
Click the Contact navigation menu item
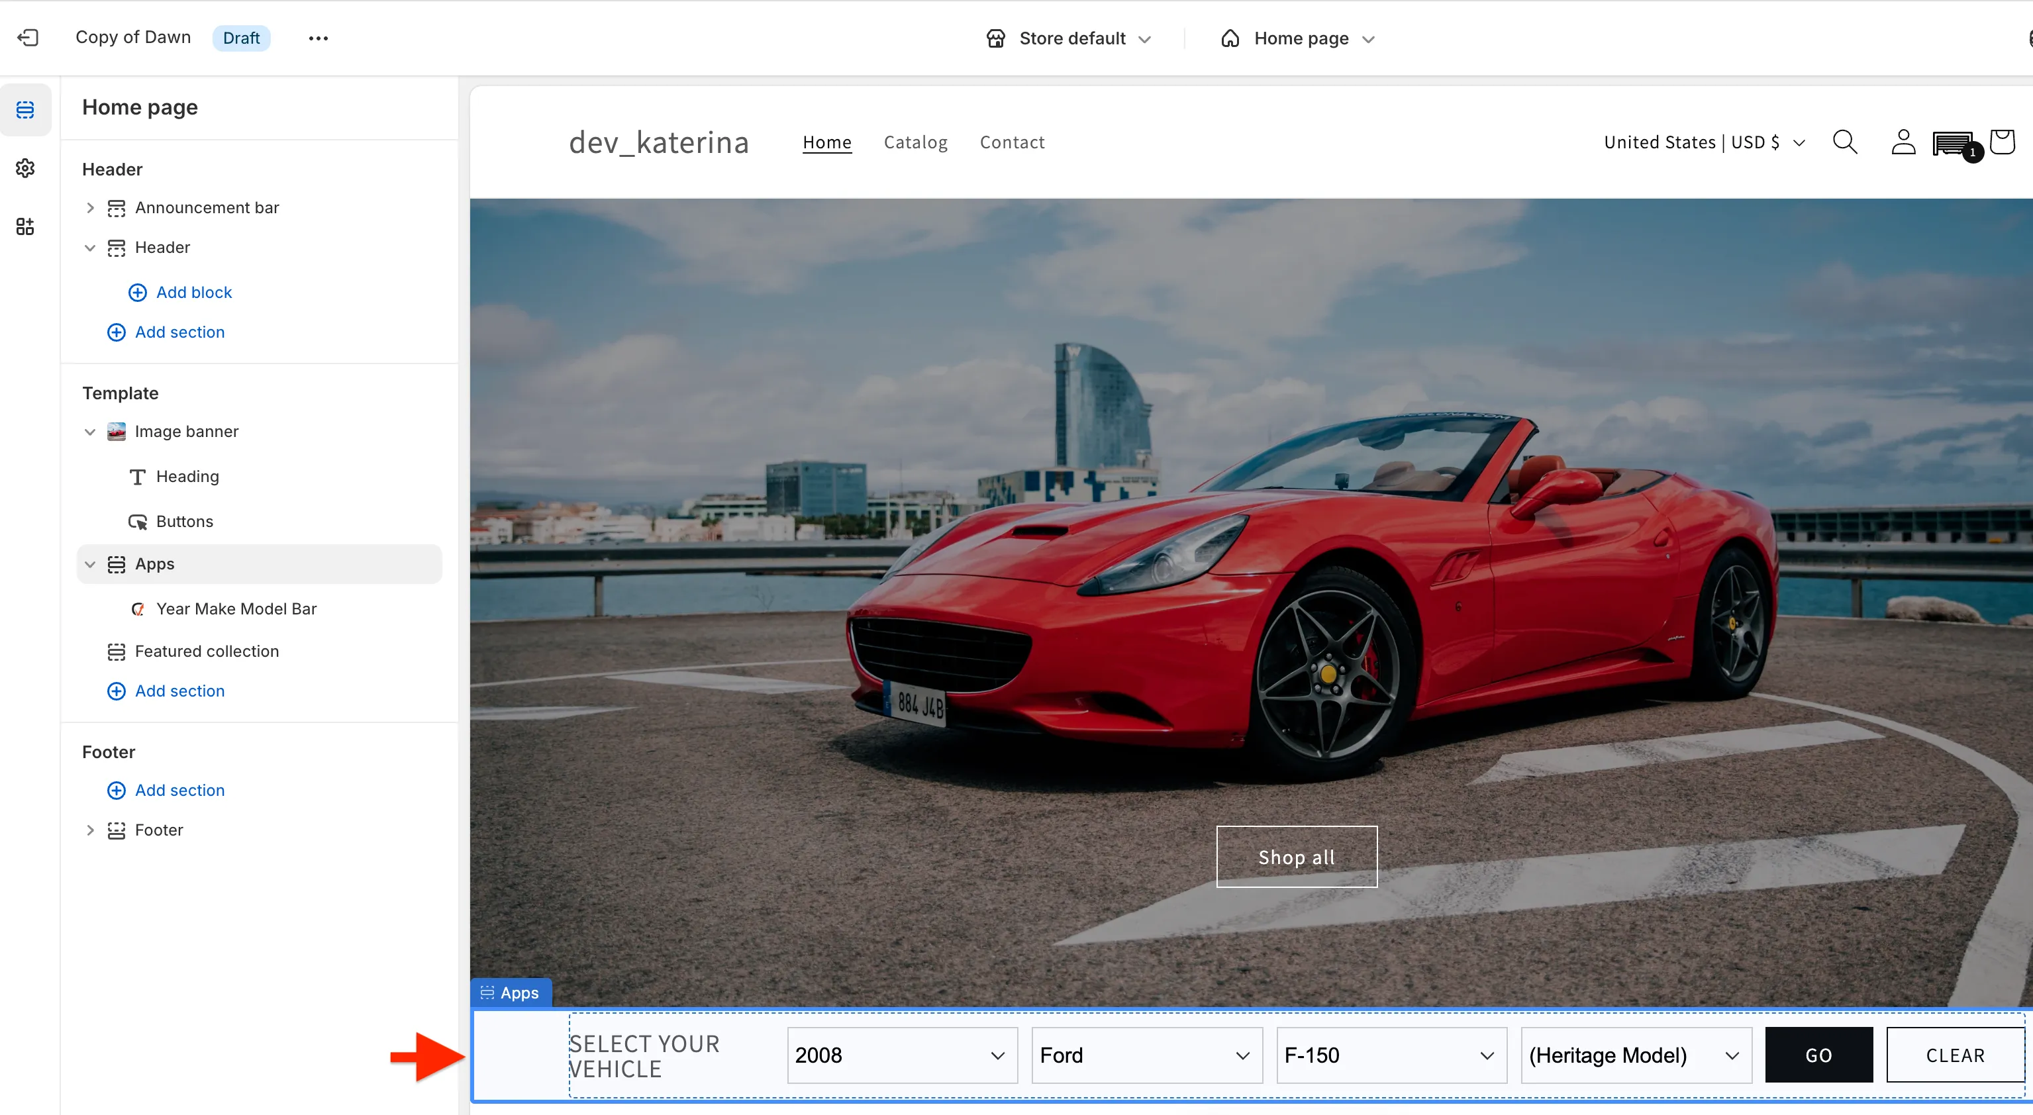[x=1012, y=142]
